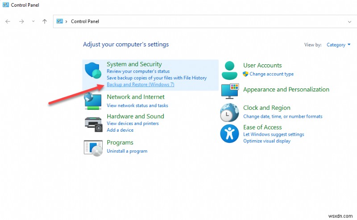The height and width of the screenshot is (220, 357).
Task: Click the UAC shield beside Change account type
Action: [x=245, y=74]
